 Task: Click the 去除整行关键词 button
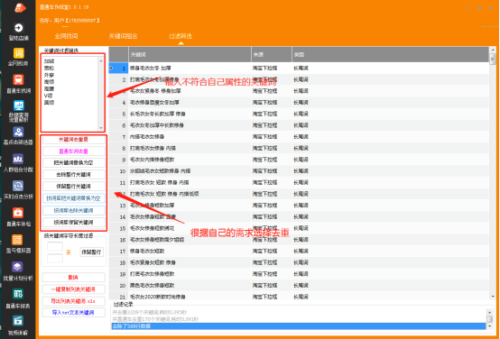coord(73,175)
